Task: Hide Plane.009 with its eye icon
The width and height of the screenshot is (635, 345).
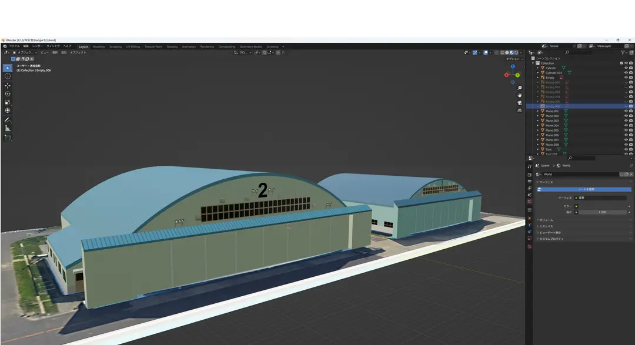Action: click(626, 145)
